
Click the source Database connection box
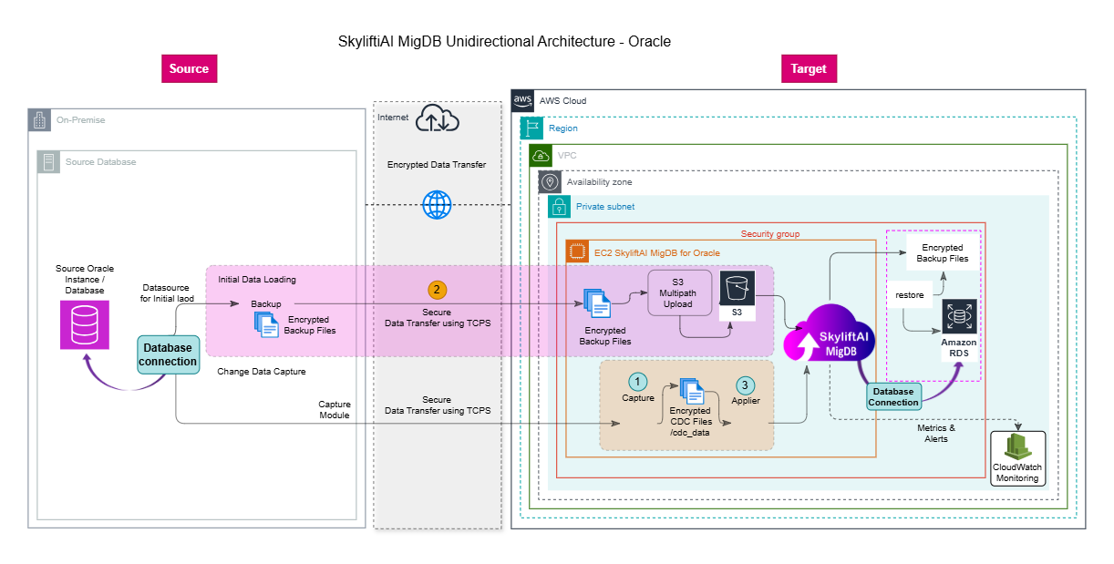pos(168,354)
